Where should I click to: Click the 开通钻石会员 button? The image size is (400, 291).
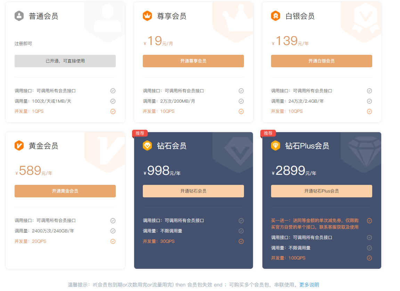pos(193,191)
